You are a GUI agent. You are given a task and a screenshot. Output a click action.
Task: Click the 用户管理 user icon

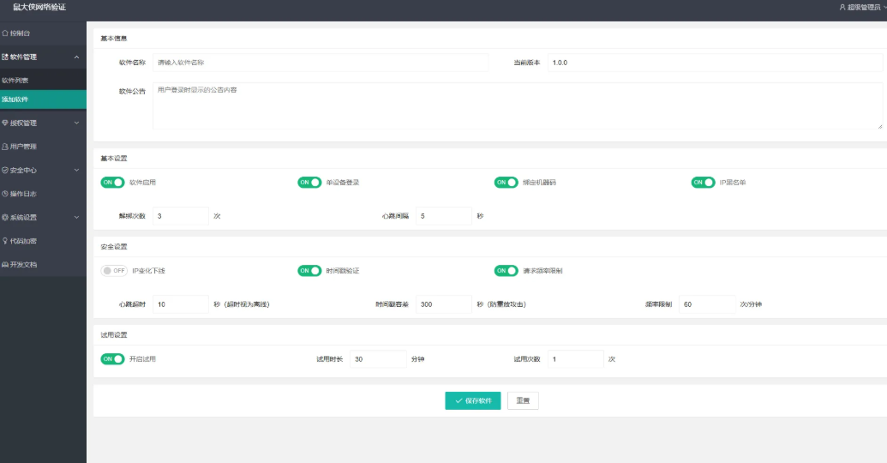pos(5,147)
